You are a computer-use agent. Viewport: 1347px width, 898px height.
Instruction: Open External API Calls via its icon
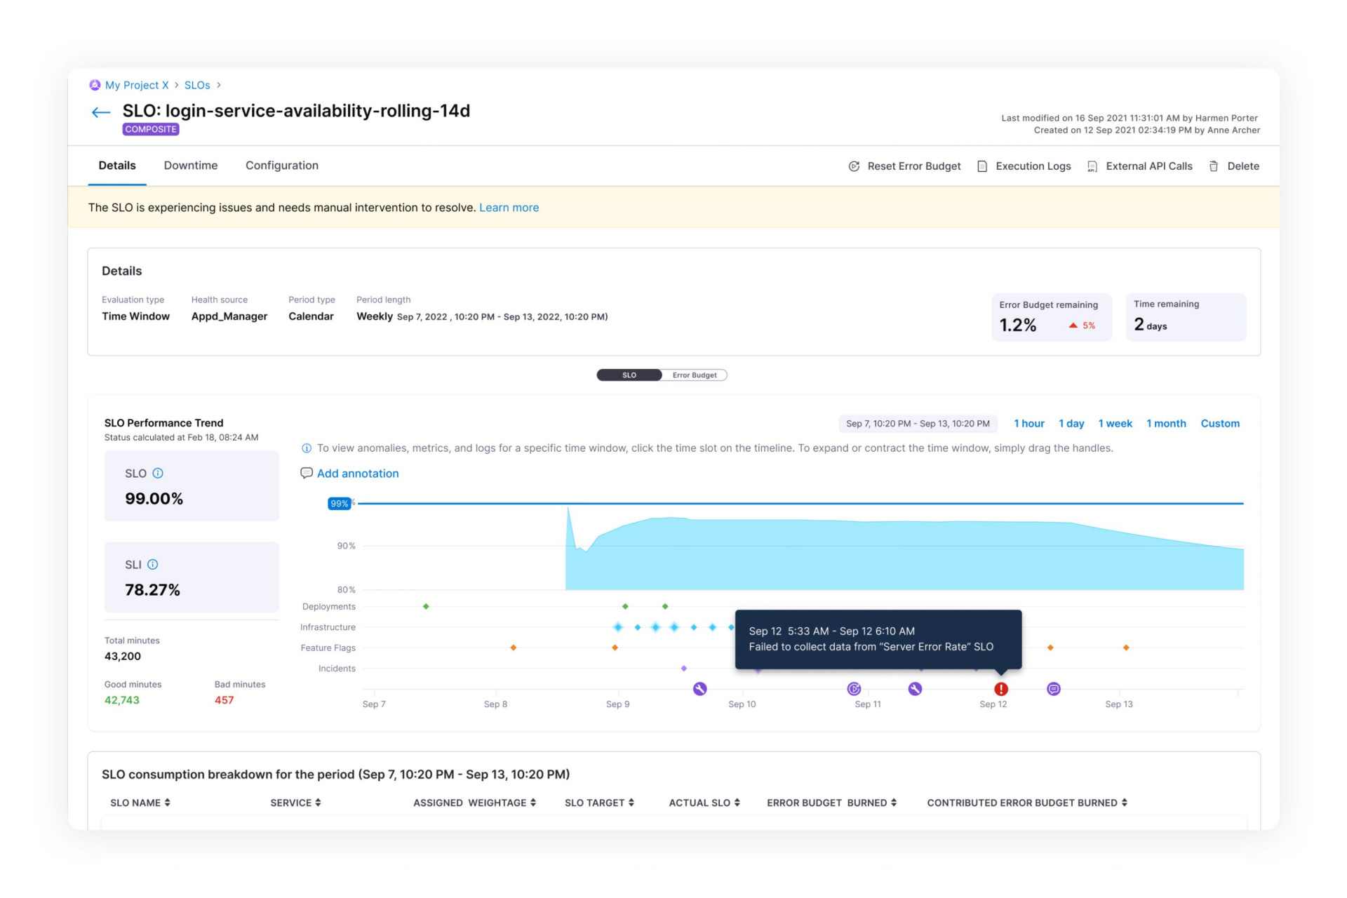[x=1092, y=166]
